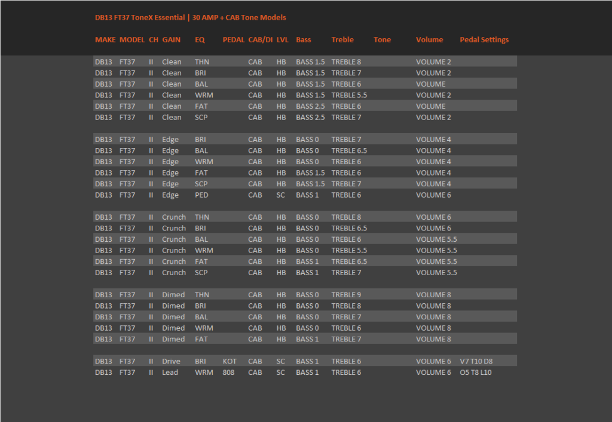Select HB level in the Dimed BAL row
612x422 pixels.
[281, 317]
